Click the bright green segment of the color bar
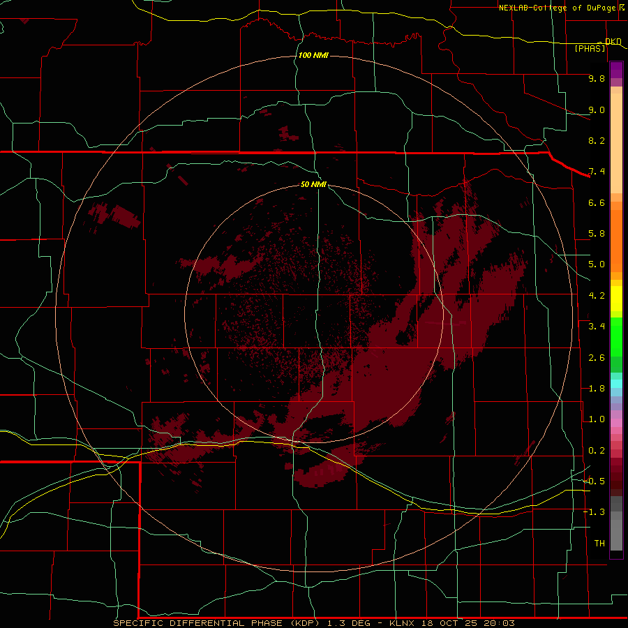Screen dimensions: 628x628 pos(616,336)
